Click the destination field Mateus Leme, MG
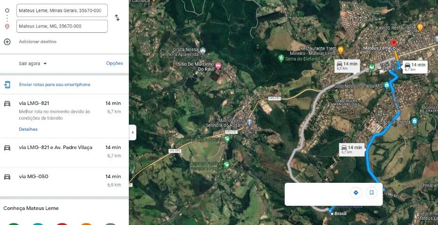The image size is (438, 225). 62,26
